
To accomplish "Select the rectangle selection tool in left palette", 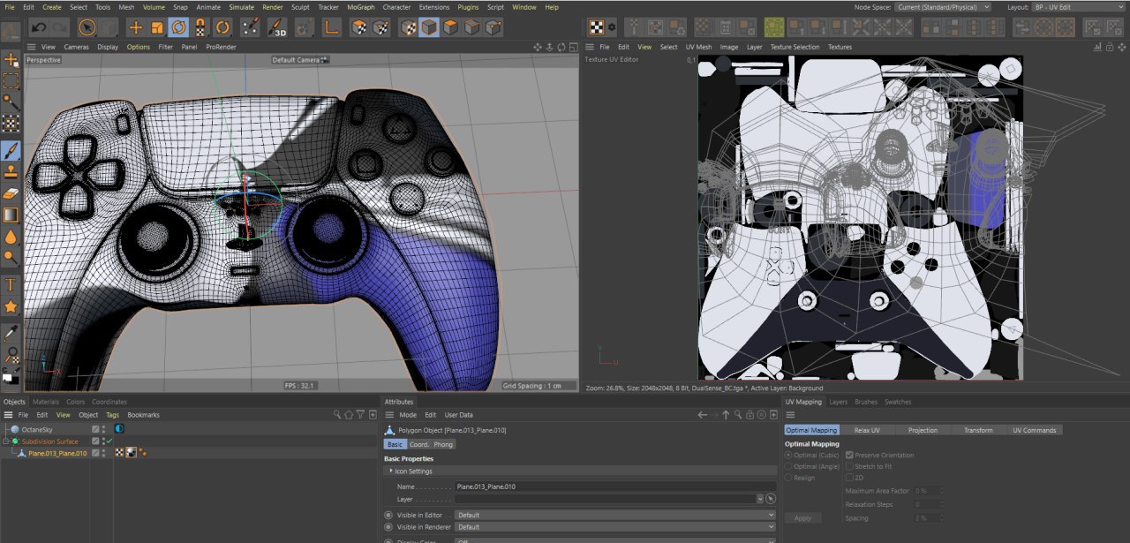I will (x=11, y=81).
